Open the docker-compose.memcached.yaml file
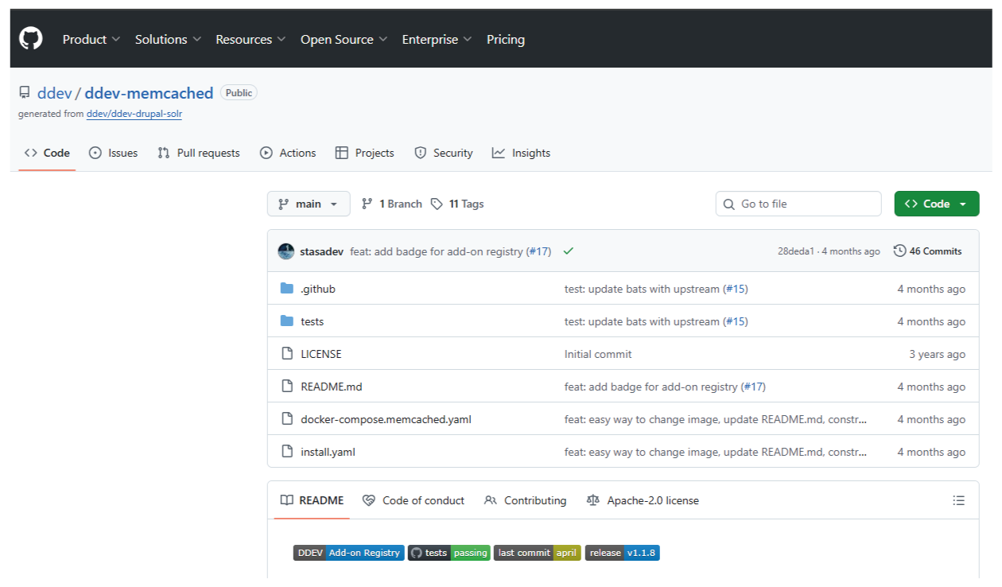This screenshot has width=1002, height=587. tap(386, 419)
